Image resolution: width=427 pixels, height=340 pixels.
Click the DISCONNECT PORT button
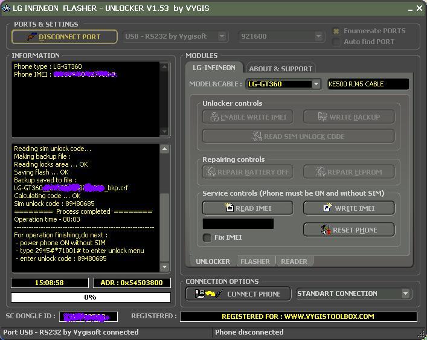click(64, 37)
